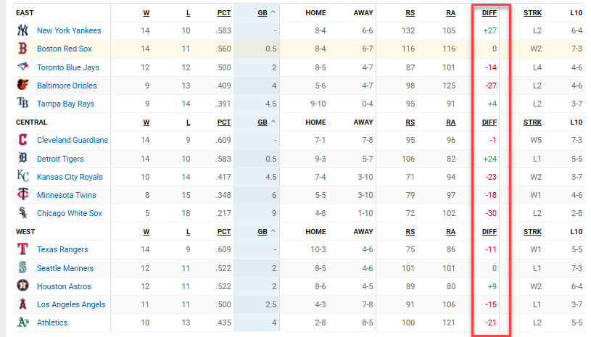Sort East division by GB column

(261, 13)
